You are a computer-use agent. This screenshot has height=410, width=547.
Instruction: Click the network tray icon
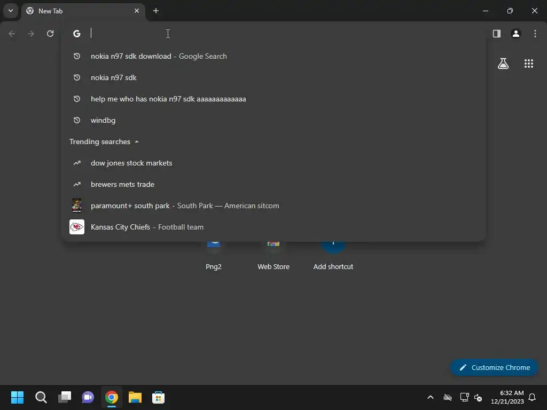[464, 397]
